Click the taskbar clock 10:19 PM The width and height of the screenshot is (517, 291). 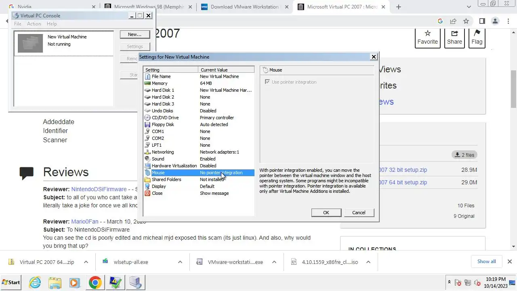click(495, 279)
